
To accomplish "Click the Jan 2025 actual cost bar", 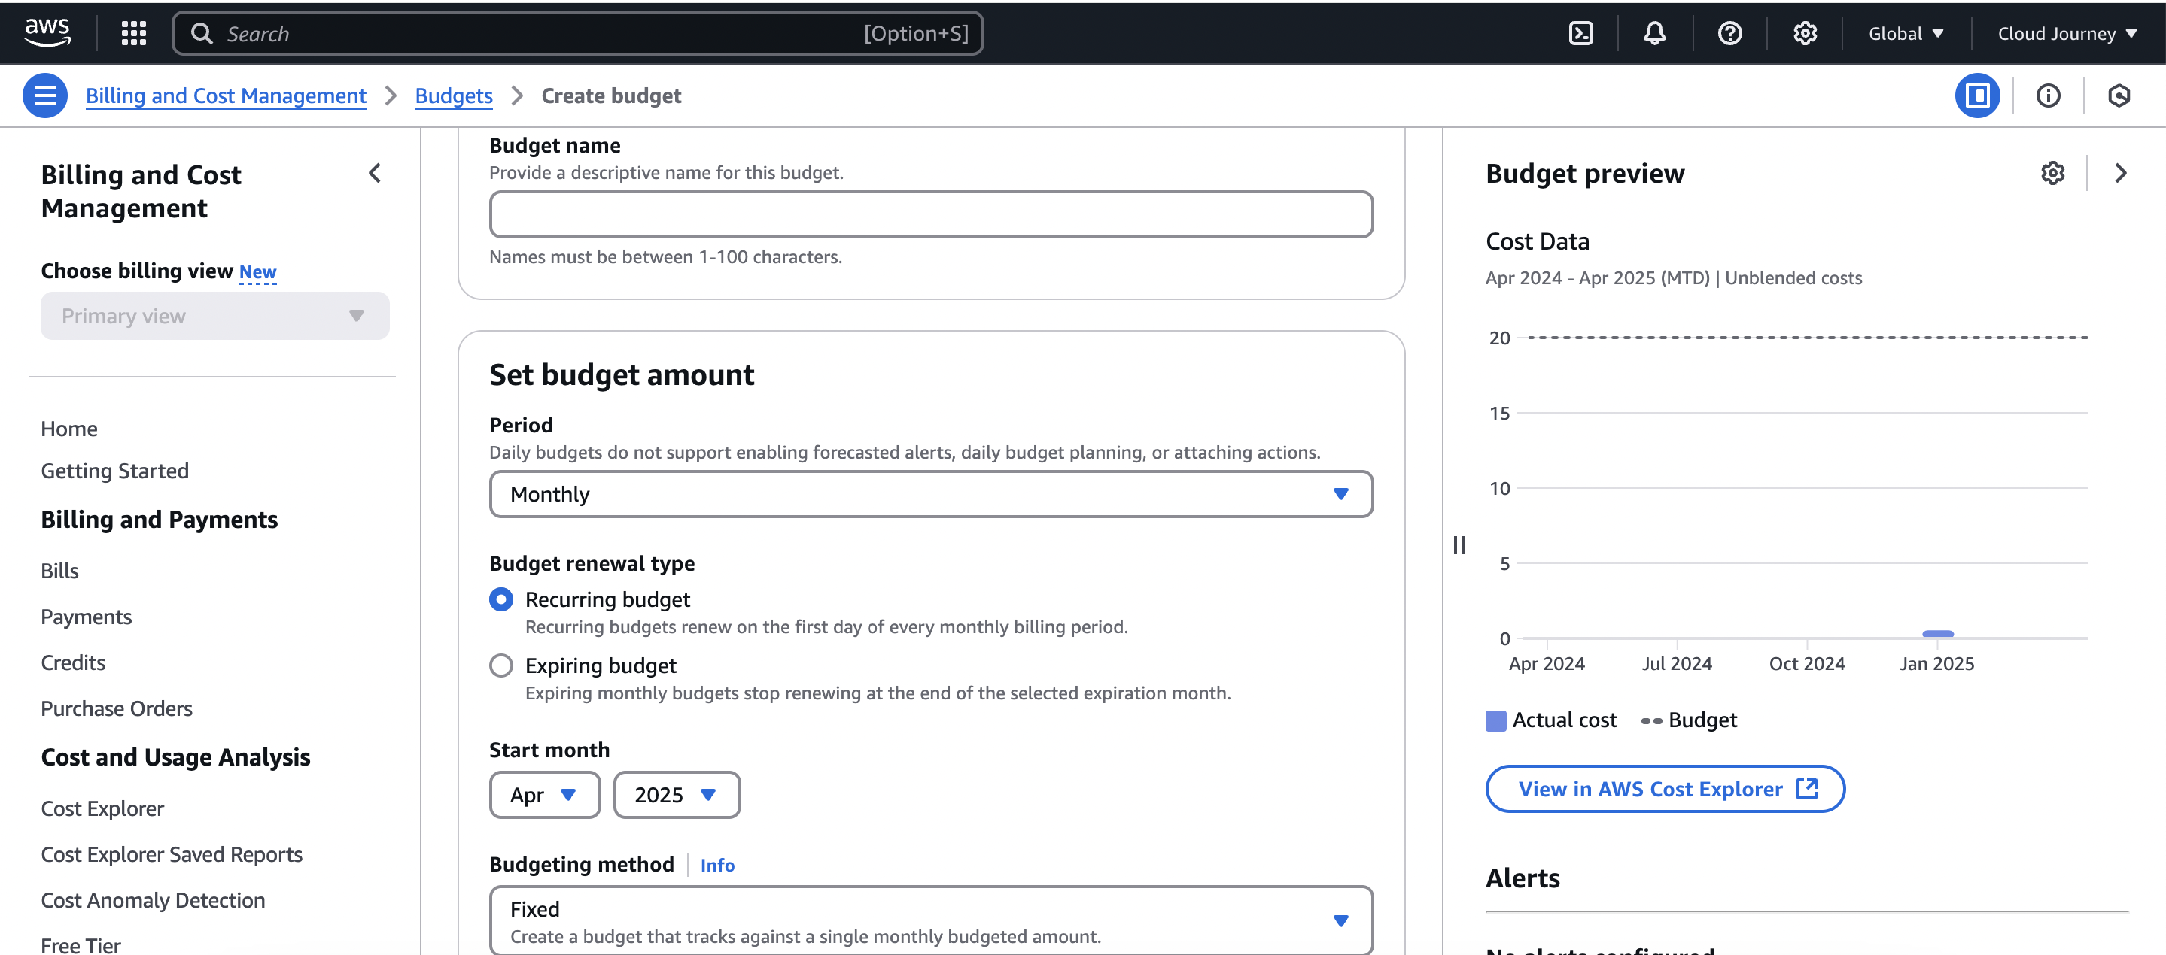I will coord(1937,633).
